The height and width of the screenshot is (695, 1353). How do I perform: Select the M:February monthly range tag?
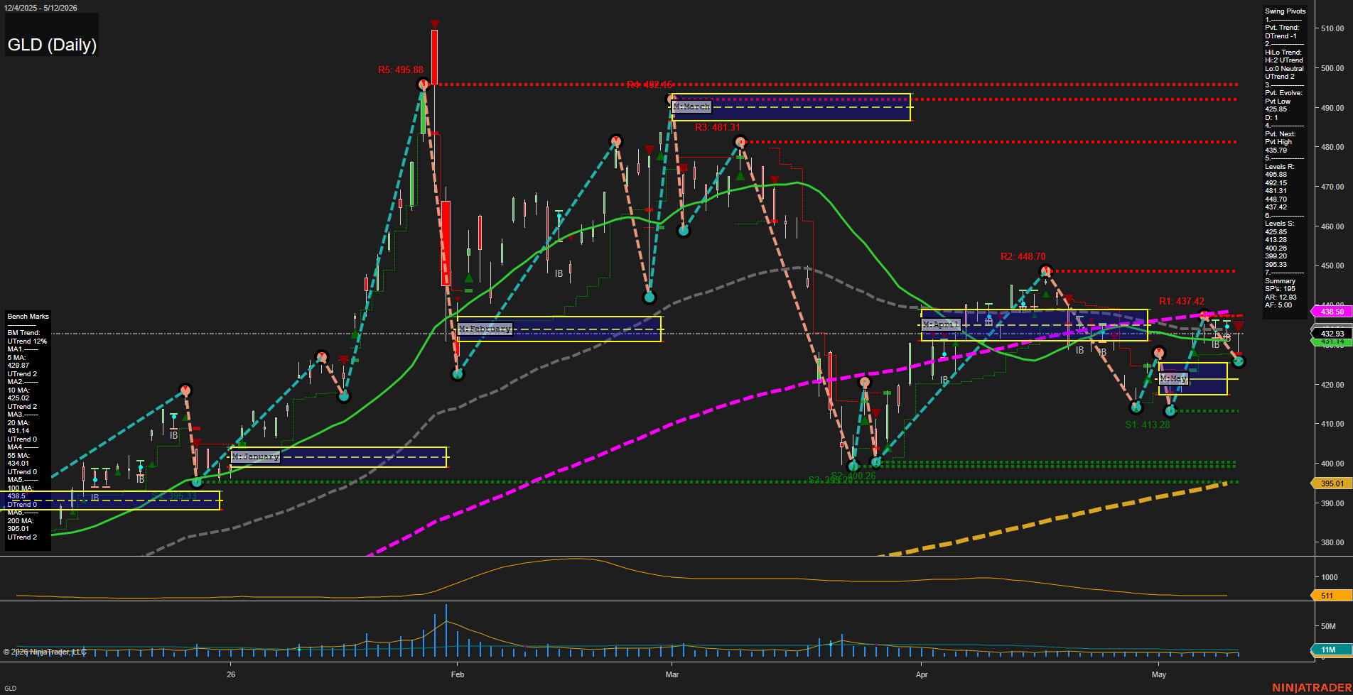pos(485,329)
